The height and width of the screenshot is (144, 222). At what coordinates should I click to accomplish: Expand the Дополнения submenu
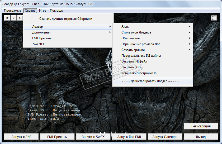tap(68, 32)
